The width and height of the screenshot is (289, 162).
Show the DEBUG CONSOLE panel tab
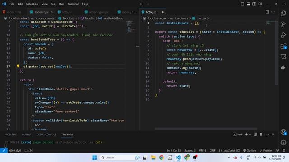pyautogui.click(x=46, y=135)
